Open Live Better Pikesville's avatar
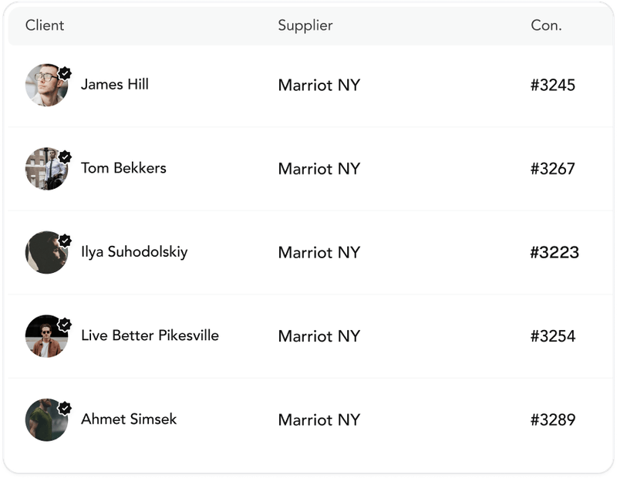This screenshot has height=478, width=617. 46,336
